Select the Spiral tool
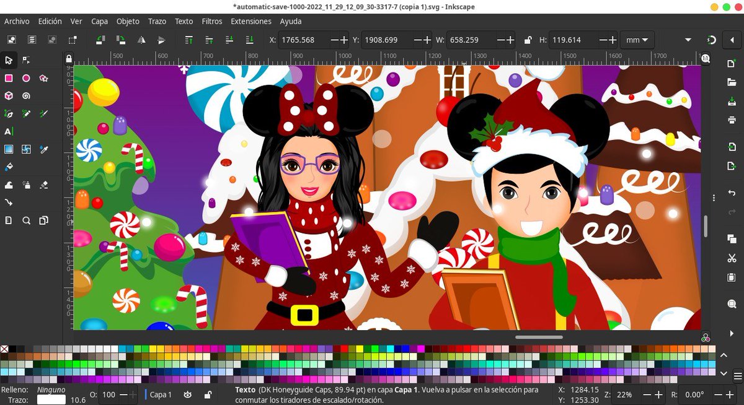Image resolution: width=744 pixels, height=405 pixels. 26,96
